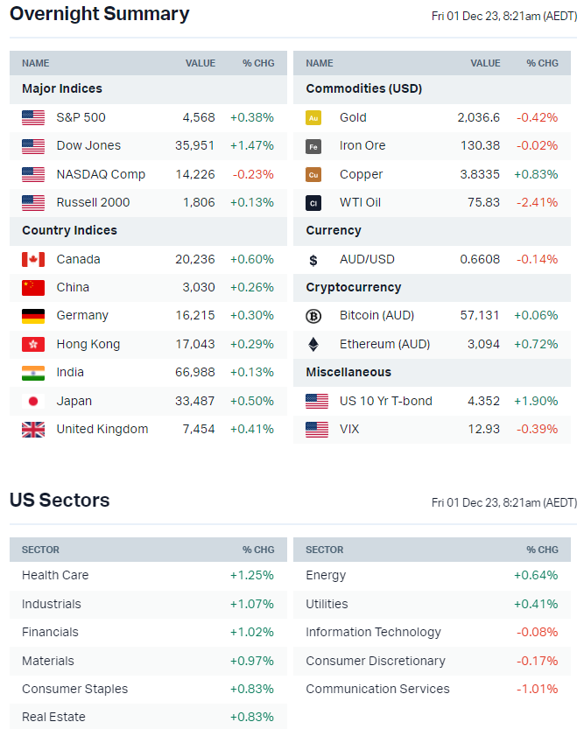This screenshot has width=584, height=729.
Task: Click the Copper Cu icon
Action: [313, 174]
